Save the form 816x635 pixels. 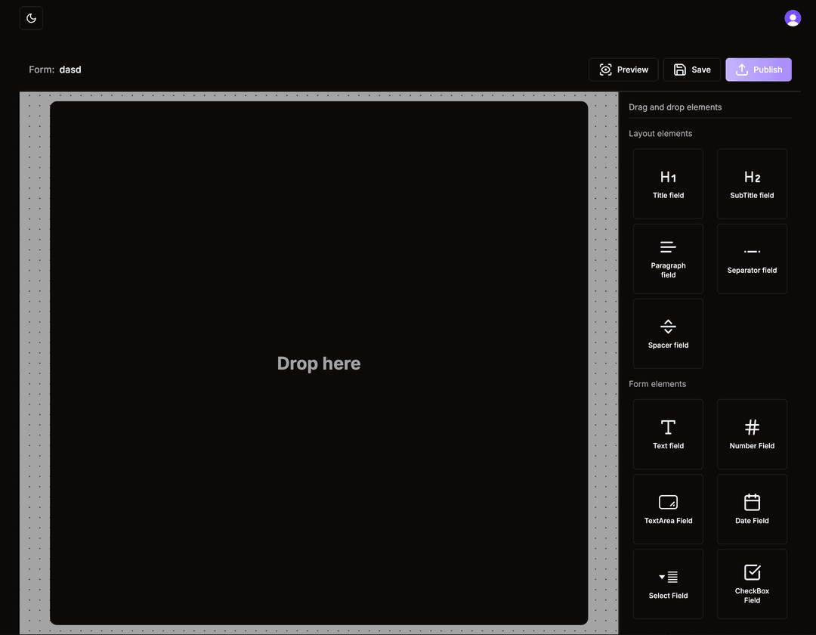[x=691, y=70]
